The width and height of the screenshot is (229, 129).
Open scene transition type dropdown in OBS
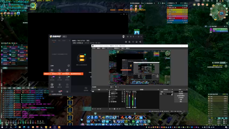click(x=165, y=92)
